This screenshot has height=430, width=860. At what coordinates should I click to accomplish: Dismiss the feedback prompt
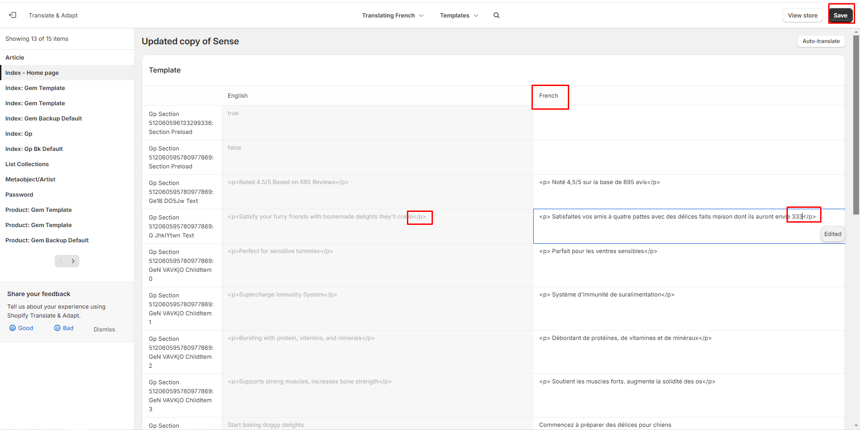(104, 329)
